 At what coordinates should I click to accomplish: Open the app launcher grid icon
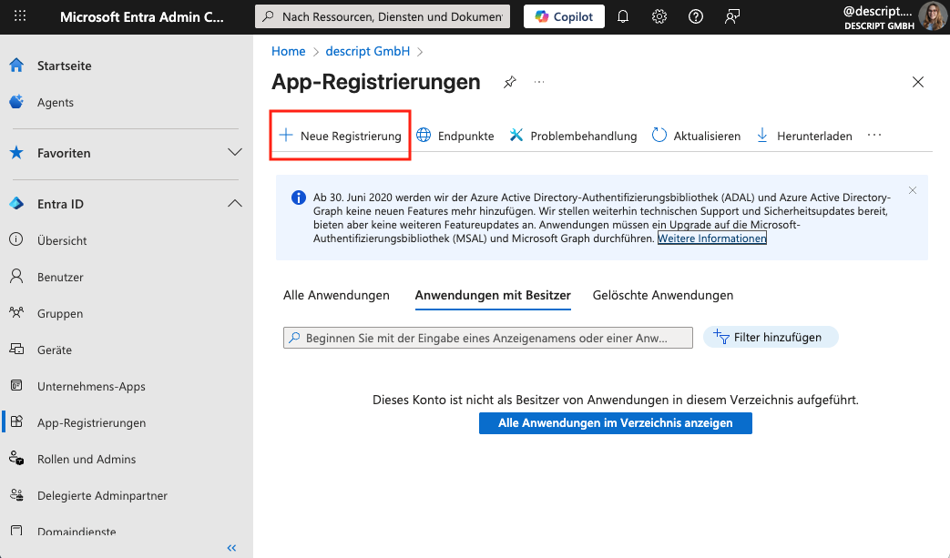coord(20,16)
